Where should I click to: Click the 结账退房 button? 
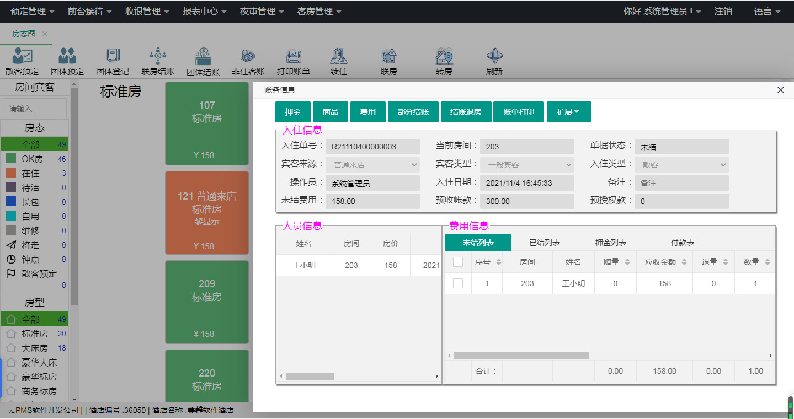coord(466,112)
